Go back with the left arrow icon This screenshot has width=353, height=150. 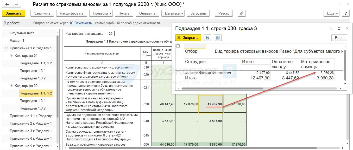pos(7,4)
